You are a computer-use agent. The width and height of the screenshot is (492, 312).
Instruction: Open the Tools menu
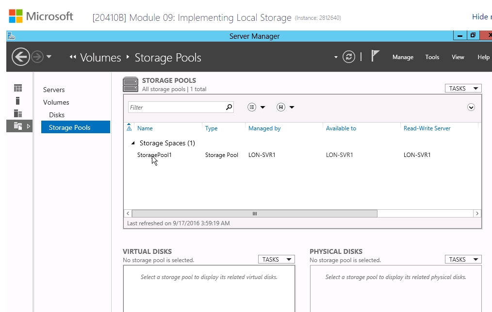coord(432,57)
